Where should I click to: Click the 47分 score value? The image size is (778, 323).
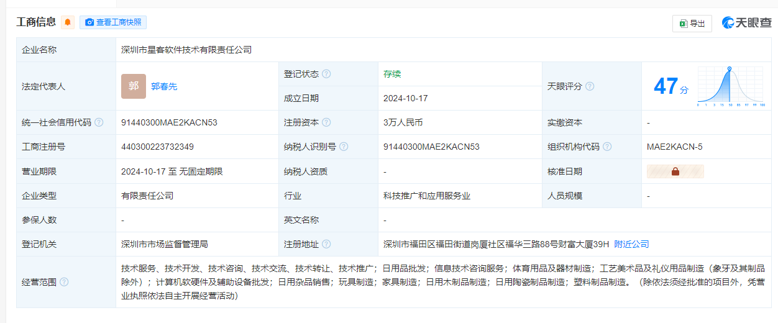[670, 86]
